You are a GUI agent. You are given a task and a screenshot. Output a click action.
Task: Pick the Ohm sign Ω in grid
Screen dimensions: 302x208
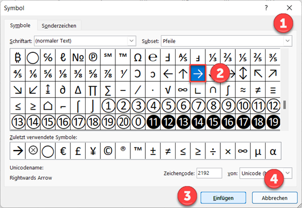pos(138,57)
